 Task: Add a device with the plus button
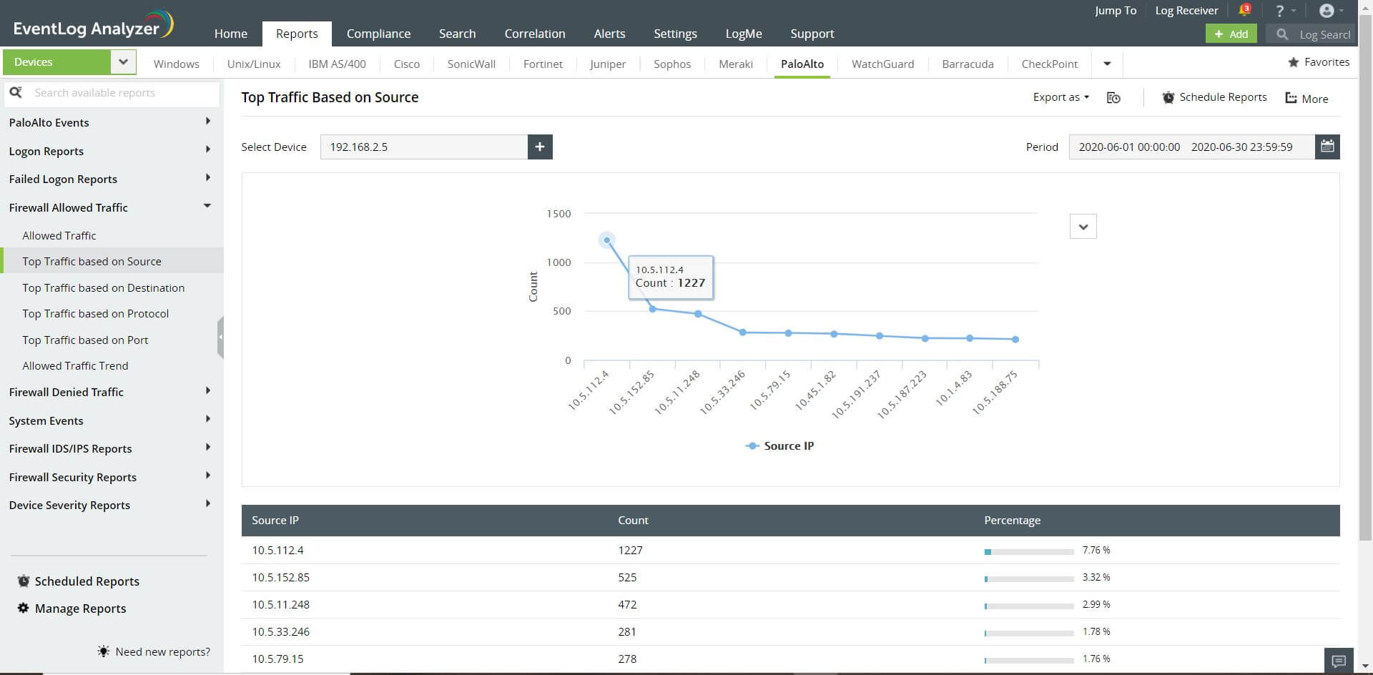point(540,147)
